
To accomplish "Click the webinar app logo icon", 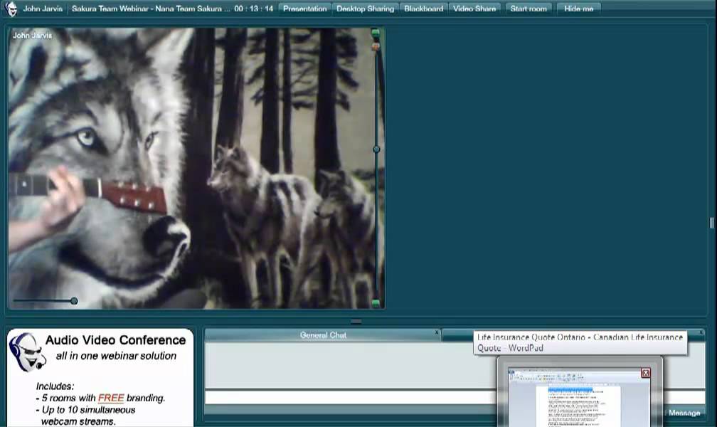I will coord(11,9).
